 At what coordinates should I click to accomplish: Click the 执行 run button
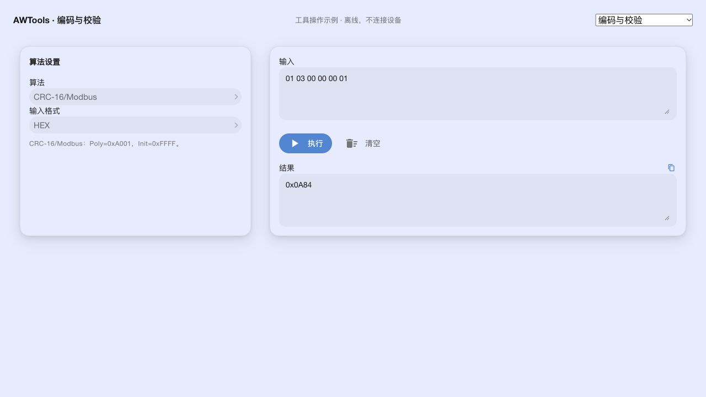(306, 143)
